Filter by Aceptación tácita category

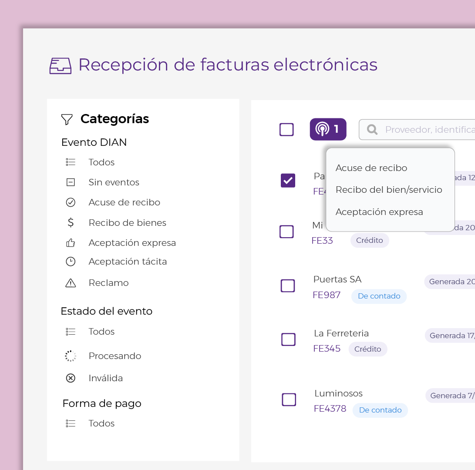(128, 262)
